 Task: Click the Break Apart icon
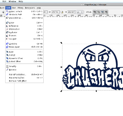coord(7,47)
